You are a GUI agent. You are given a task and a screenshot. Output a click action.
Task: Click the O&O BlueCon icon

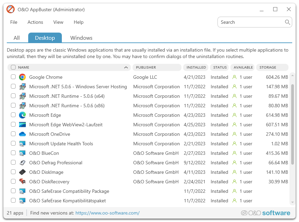pyautogui.click(x=22, y=153)
